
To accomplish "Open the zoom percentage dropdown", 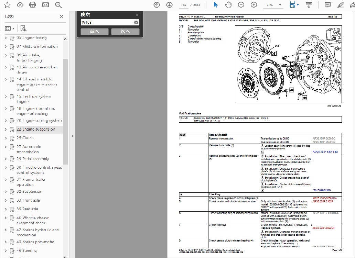I will 280,5.
